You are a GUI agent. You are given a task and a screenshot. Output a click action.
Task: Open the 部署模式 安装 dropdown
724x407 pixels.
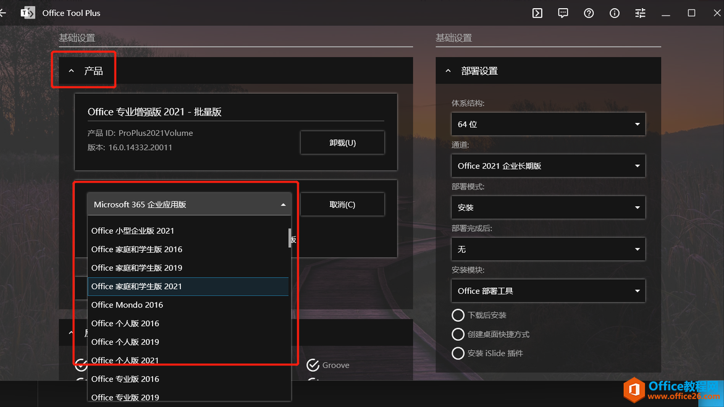pos(548,207)
